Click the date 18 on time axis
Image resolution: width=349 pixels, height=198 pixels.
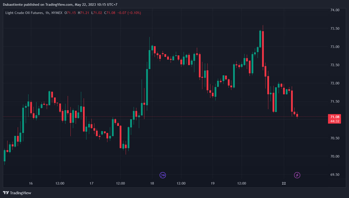coord(152,183)
